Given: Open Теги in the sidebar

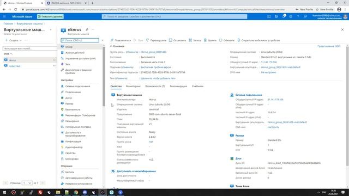Looking at the screenshot, I should [x=68, y=64].
